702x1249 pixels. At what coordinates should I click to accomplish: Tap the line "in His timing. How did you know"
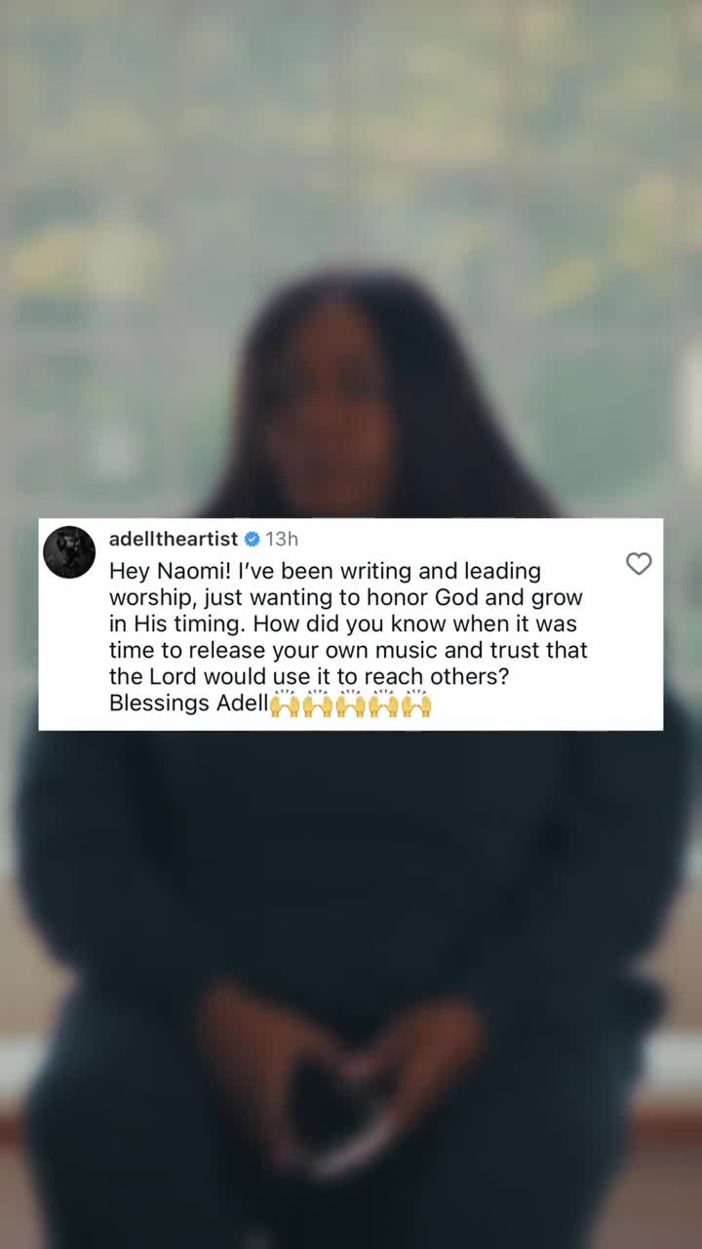[343, 624]
